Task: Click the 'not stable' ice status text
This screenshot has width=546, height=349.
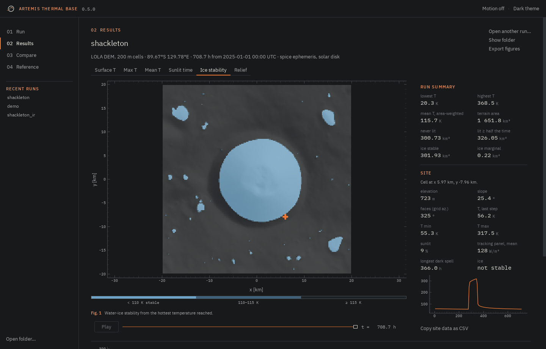Action: [494, 268]
